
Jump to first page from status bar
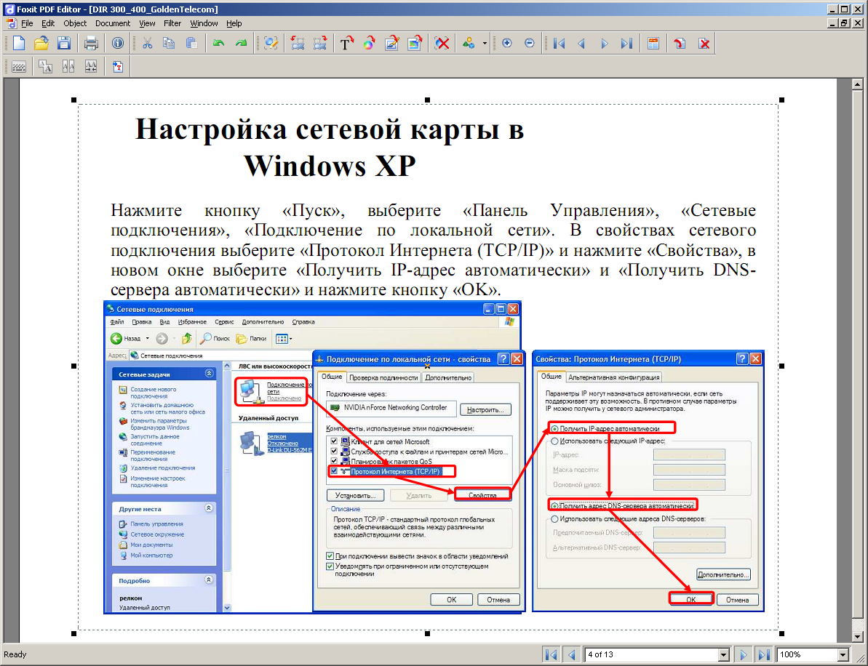tap(552, 654)
